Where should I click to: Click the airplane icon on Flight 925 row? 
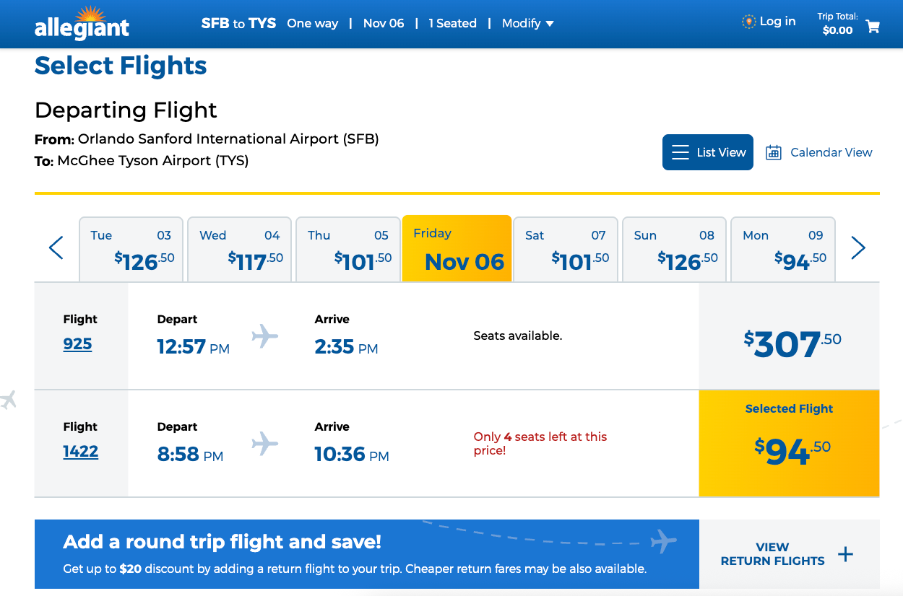264,336
